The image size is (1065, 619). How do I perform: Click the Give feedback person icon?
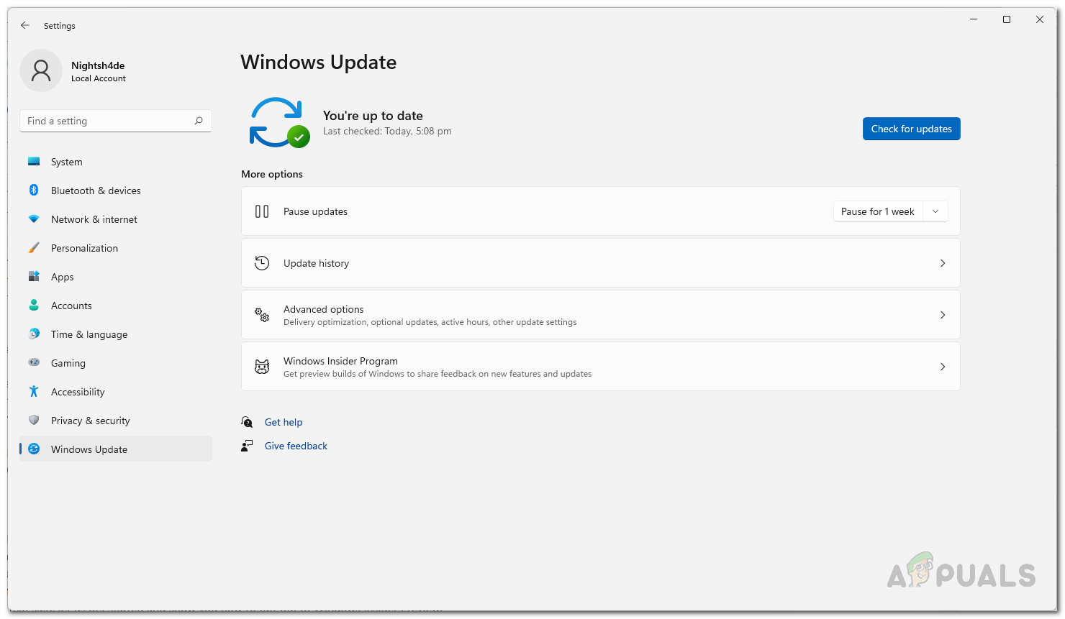247,446
